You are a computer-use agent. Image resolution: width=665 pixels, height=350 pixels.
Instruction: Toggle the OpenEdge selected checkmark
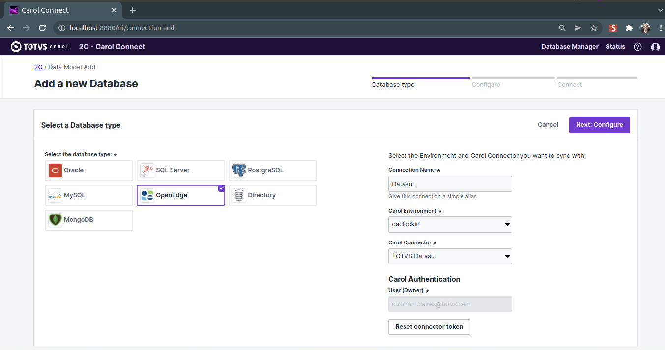pos(221,188)
